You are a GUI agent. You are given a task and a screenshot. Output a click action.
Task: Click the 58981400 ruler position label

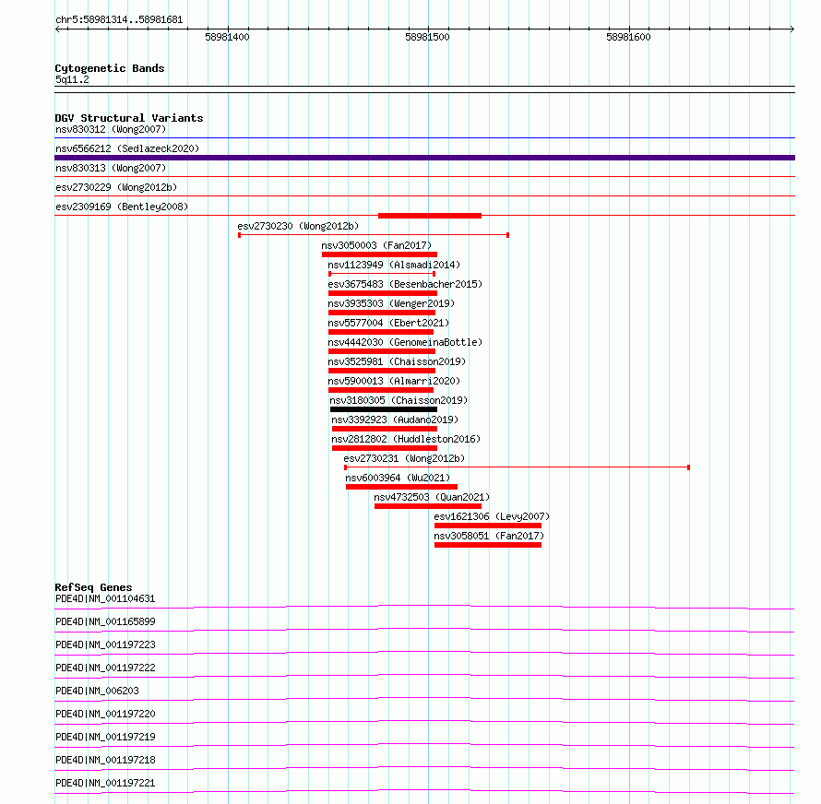(x=227, y=37)
